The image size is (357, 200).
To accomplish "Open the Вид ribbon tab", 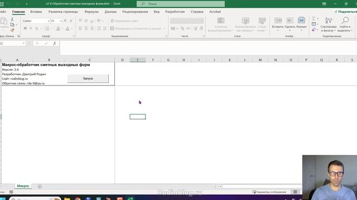I will click(156, 12).
